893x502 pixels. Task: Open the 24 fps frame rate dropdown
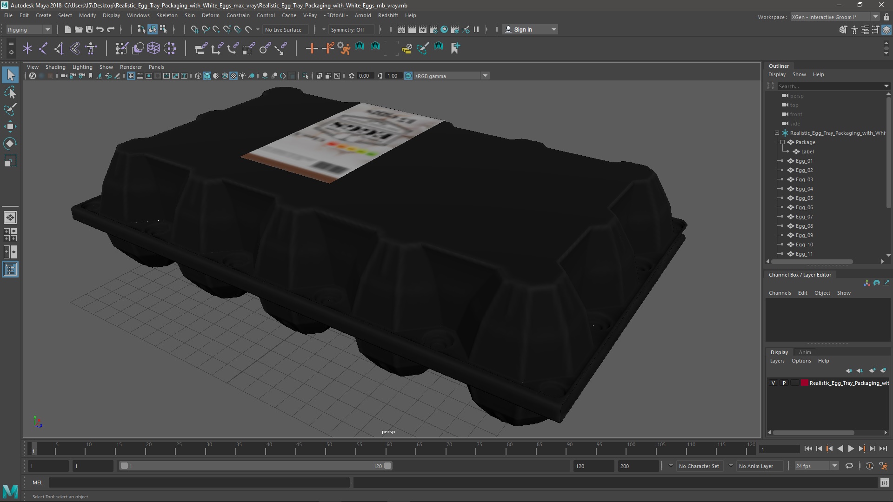[x=816, y=466]
